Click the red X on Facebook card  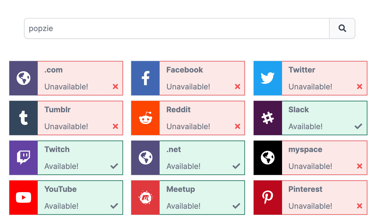[x=238, y=87]
